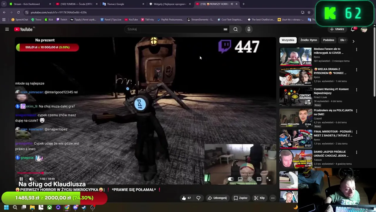Switch to Discord in the taskbar
376x212 pixels.
pyautogui.click(x=75, y=207)
